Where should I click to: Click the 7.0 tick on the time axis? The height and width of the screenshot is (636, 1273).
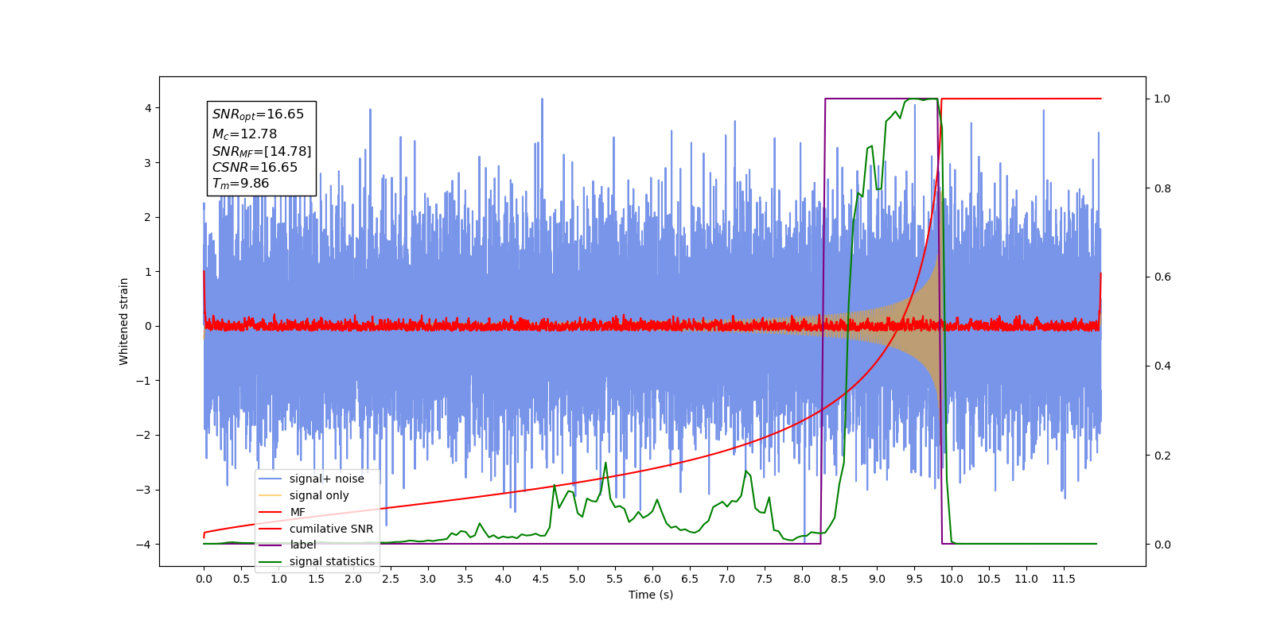click(x=727, y=579)
